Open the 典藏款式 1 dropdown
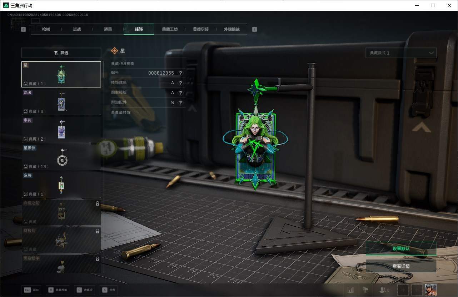 click(x=401, y=53)
